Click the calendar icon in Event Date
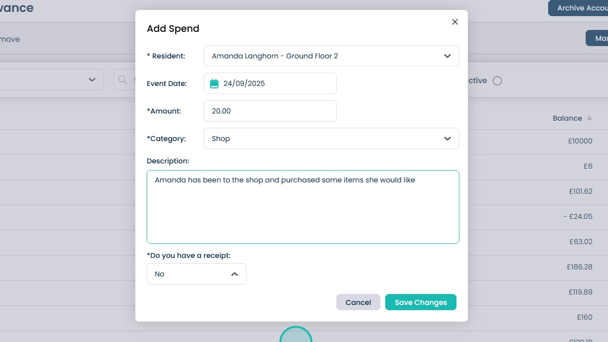This screenshot has width=608, height=342. (x=214, y=84)
